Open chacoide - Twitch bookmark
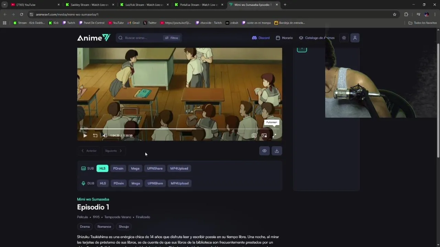The height and width of the screenshot is (247, 440). click(209, 23)
